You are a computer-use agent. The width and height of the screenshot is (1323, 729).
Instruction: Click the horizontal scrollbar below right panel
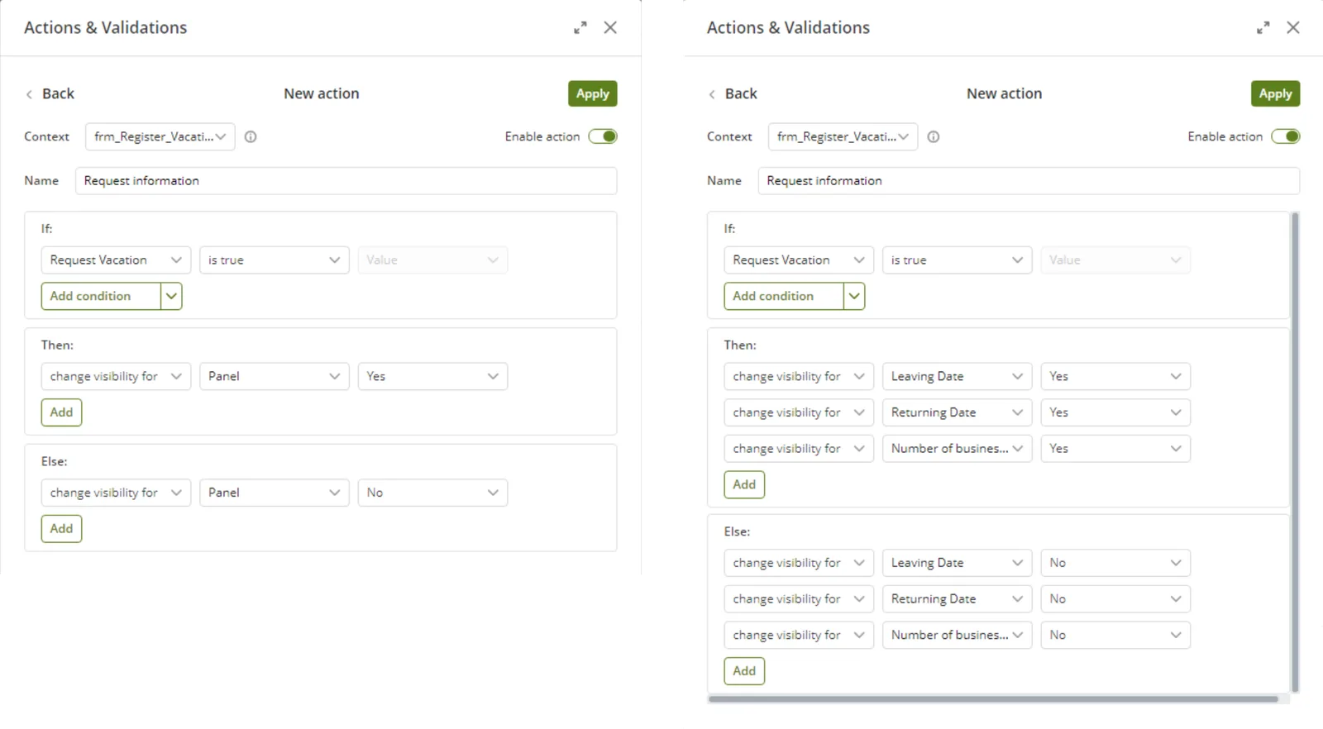pos(994,699)
